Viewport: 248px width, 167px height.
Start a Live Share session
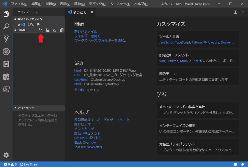(29, 164)
